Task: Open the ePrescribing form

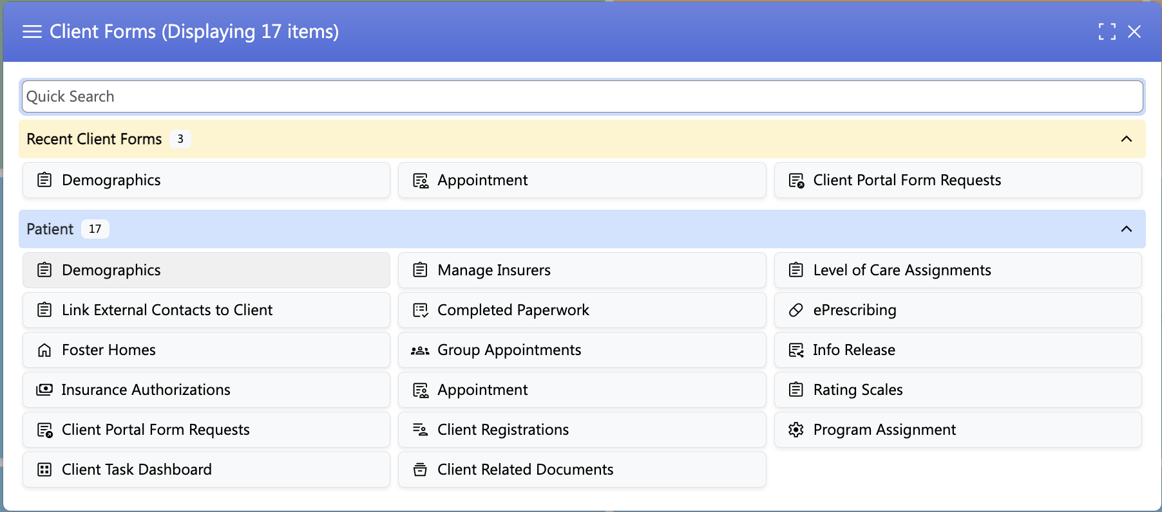Action: [x=958, y=310]
